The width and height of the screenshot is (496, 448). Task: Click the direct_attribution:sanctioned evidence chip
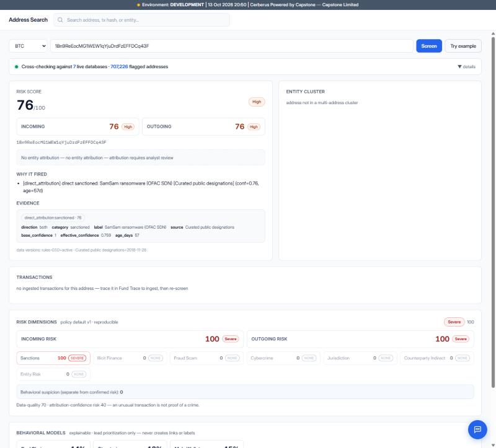coord(53,218)
